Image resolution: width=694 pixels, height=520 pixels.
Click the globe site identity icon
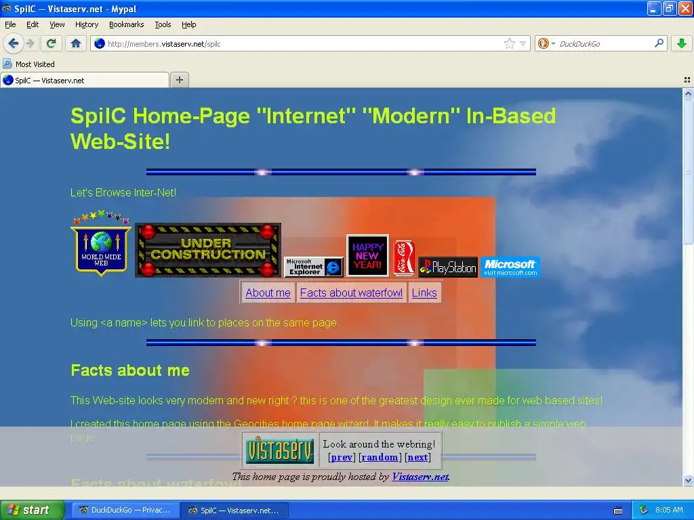click(x=100, y=43)
